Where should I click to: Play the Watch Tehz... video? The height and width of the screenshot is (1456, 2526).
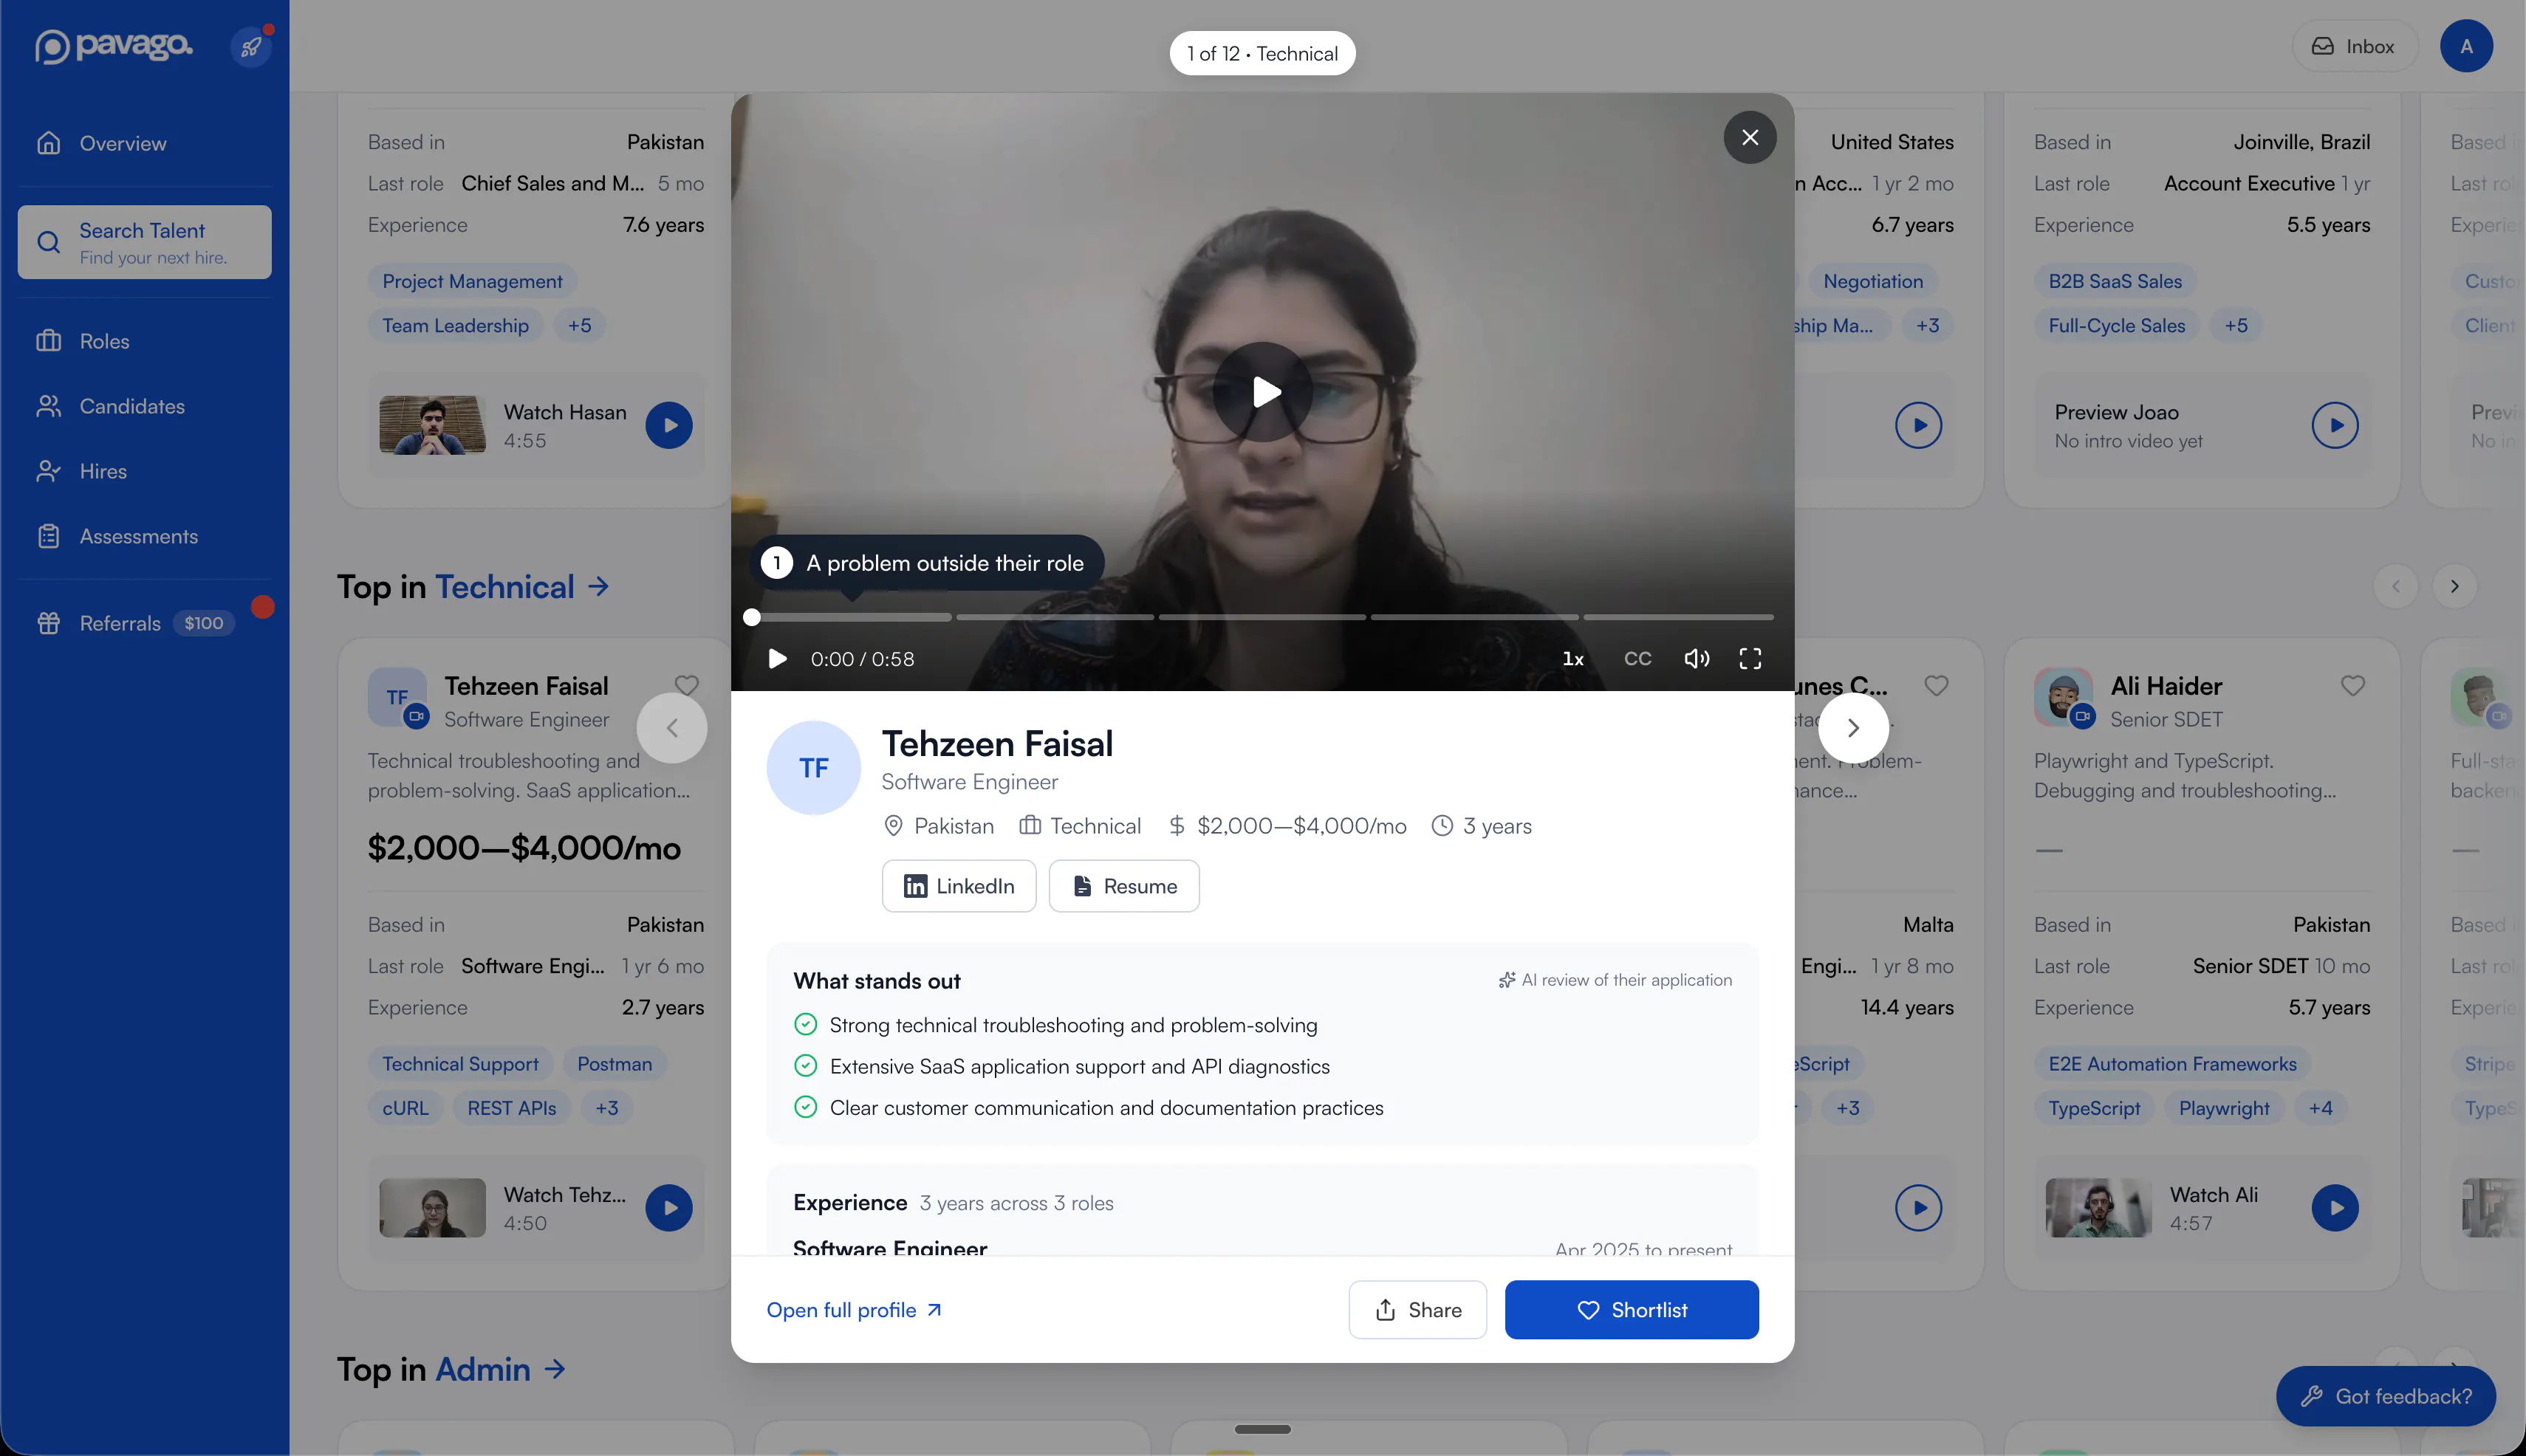669,1208
